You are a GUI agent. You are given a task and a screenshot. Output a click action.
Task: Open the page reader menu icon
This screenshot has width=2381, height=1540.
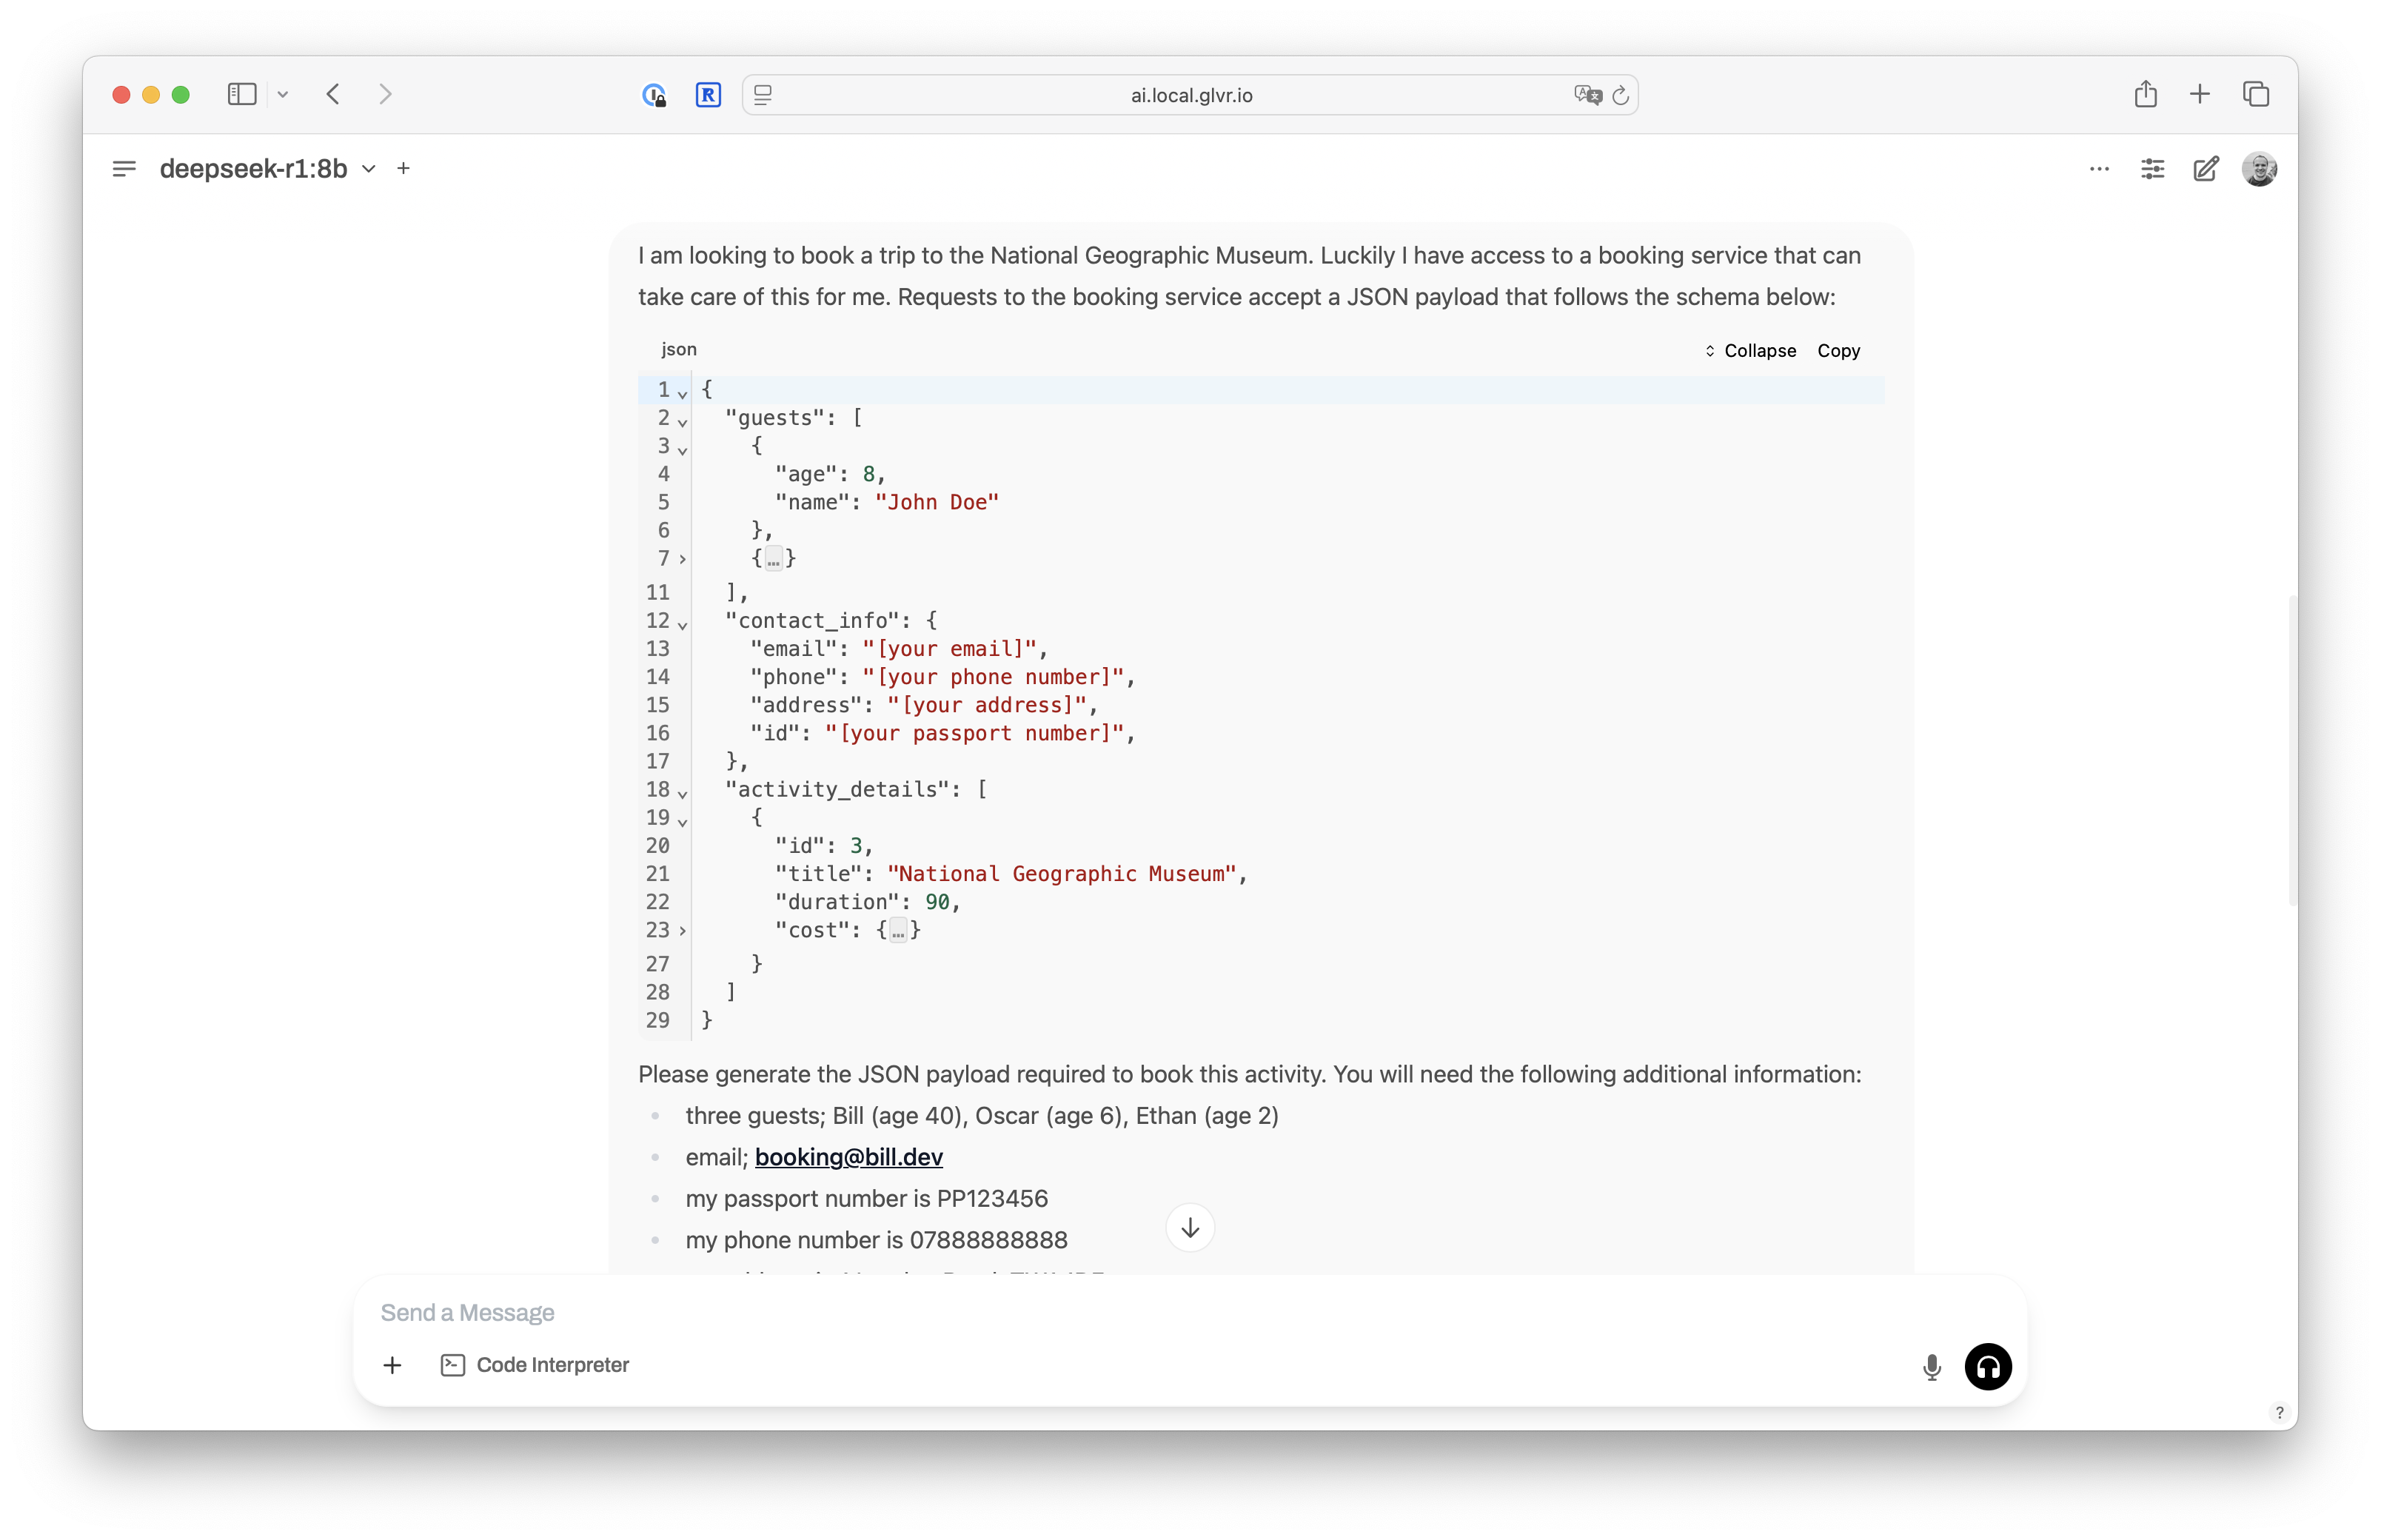763,95
